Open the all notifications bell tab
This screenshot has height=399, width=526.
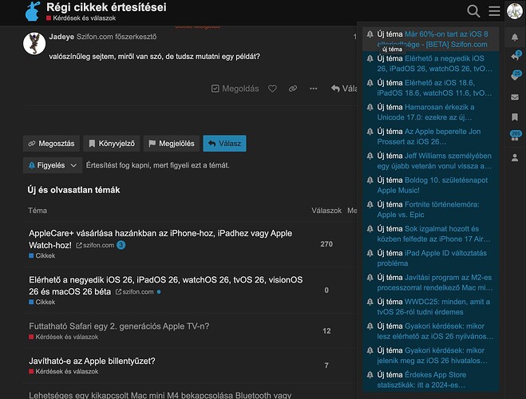(515, 37)
